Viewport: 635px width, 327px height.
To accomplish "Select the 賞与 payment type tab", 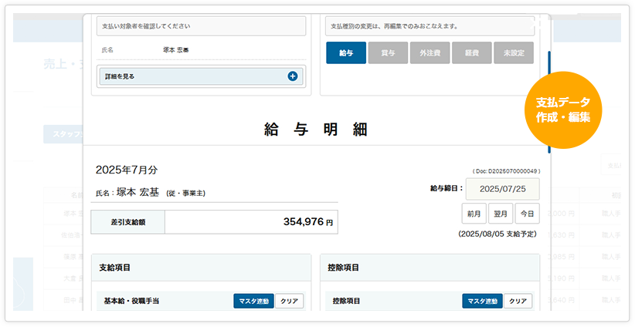I will [388, 53].
